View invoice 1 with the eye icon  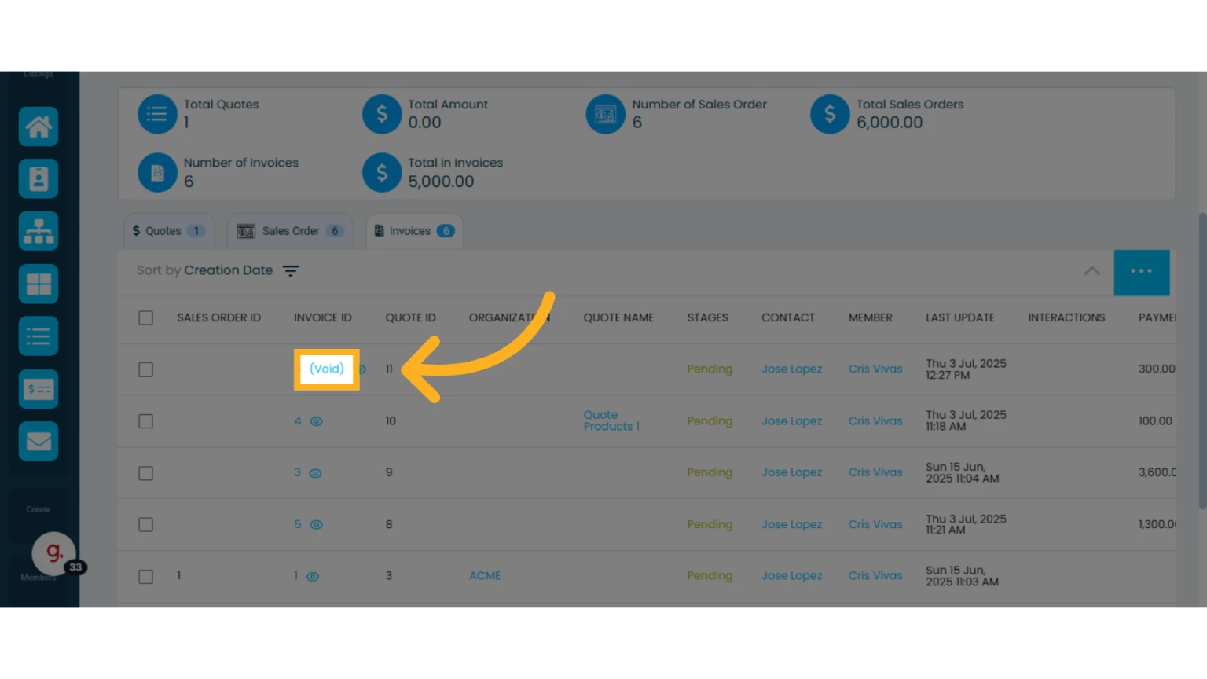(x=313, y=577)
